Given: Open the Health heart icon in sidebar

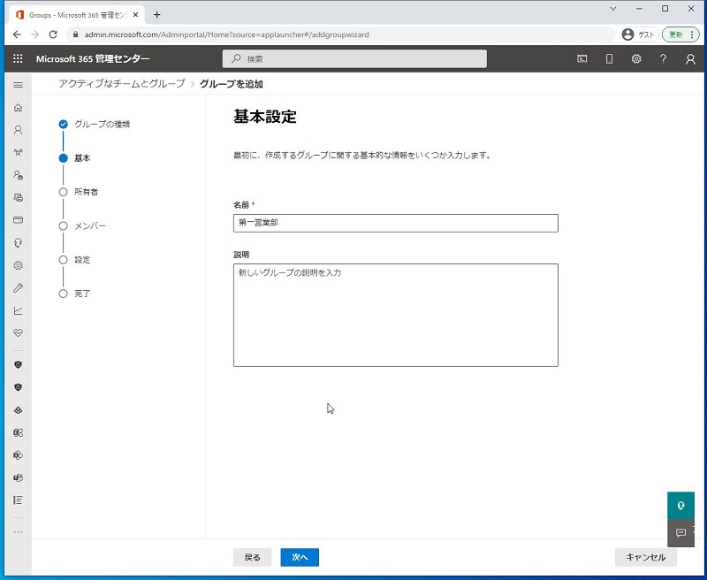Looking at the screenshot, I should [18, 333].
